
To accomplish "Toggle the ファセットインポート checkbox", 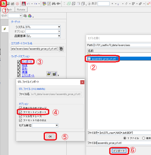I will point(21,112).
